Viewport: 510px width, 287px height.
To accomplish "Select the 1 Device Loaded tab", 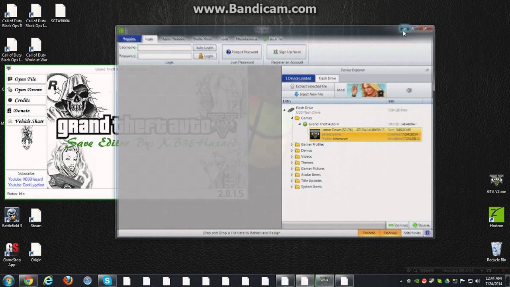I will (x=298, y=78).
